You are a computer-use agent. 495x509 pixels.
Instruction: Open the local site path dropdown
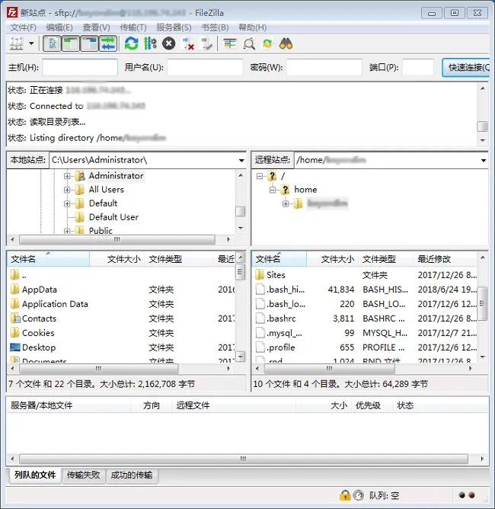(241, 160)
